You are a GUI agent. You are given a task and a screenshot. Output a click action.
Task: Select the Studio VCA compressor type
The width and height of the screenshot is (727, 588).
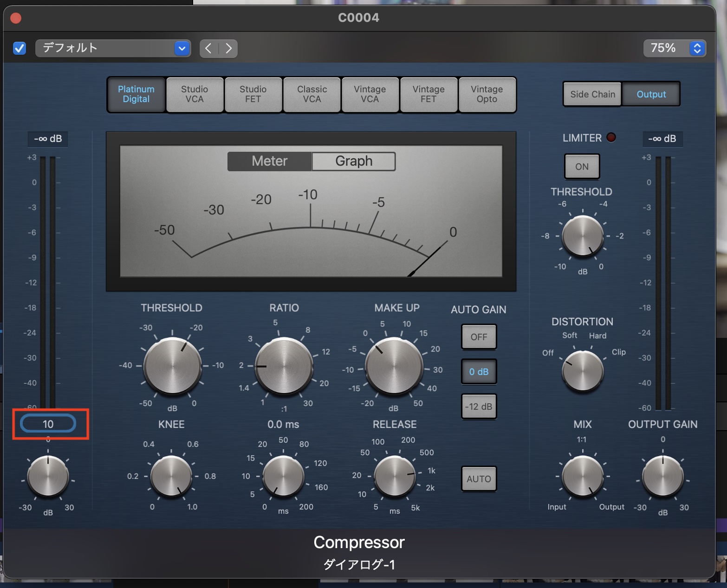(x=195, y=94)
